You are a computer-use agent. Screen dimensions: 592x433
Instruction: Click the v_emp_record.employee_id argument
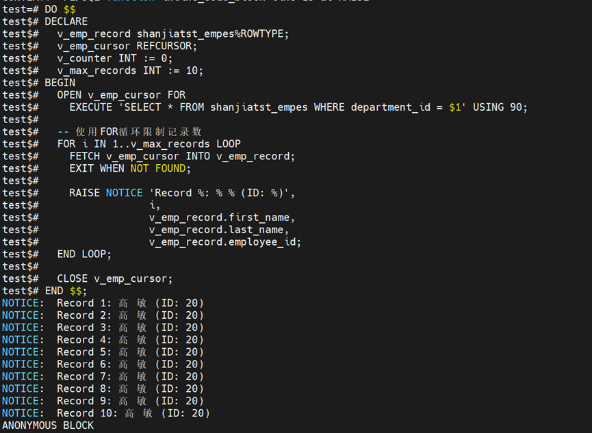[225, 242]
